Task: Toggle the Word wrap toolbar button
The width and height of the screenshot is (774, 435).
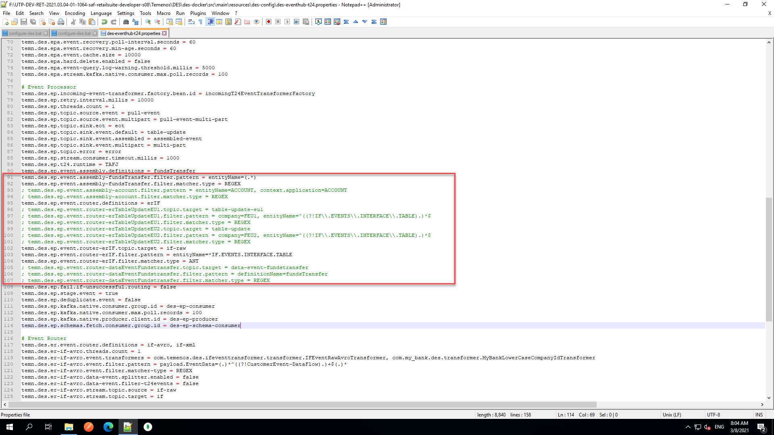Action: pos(191,22)
